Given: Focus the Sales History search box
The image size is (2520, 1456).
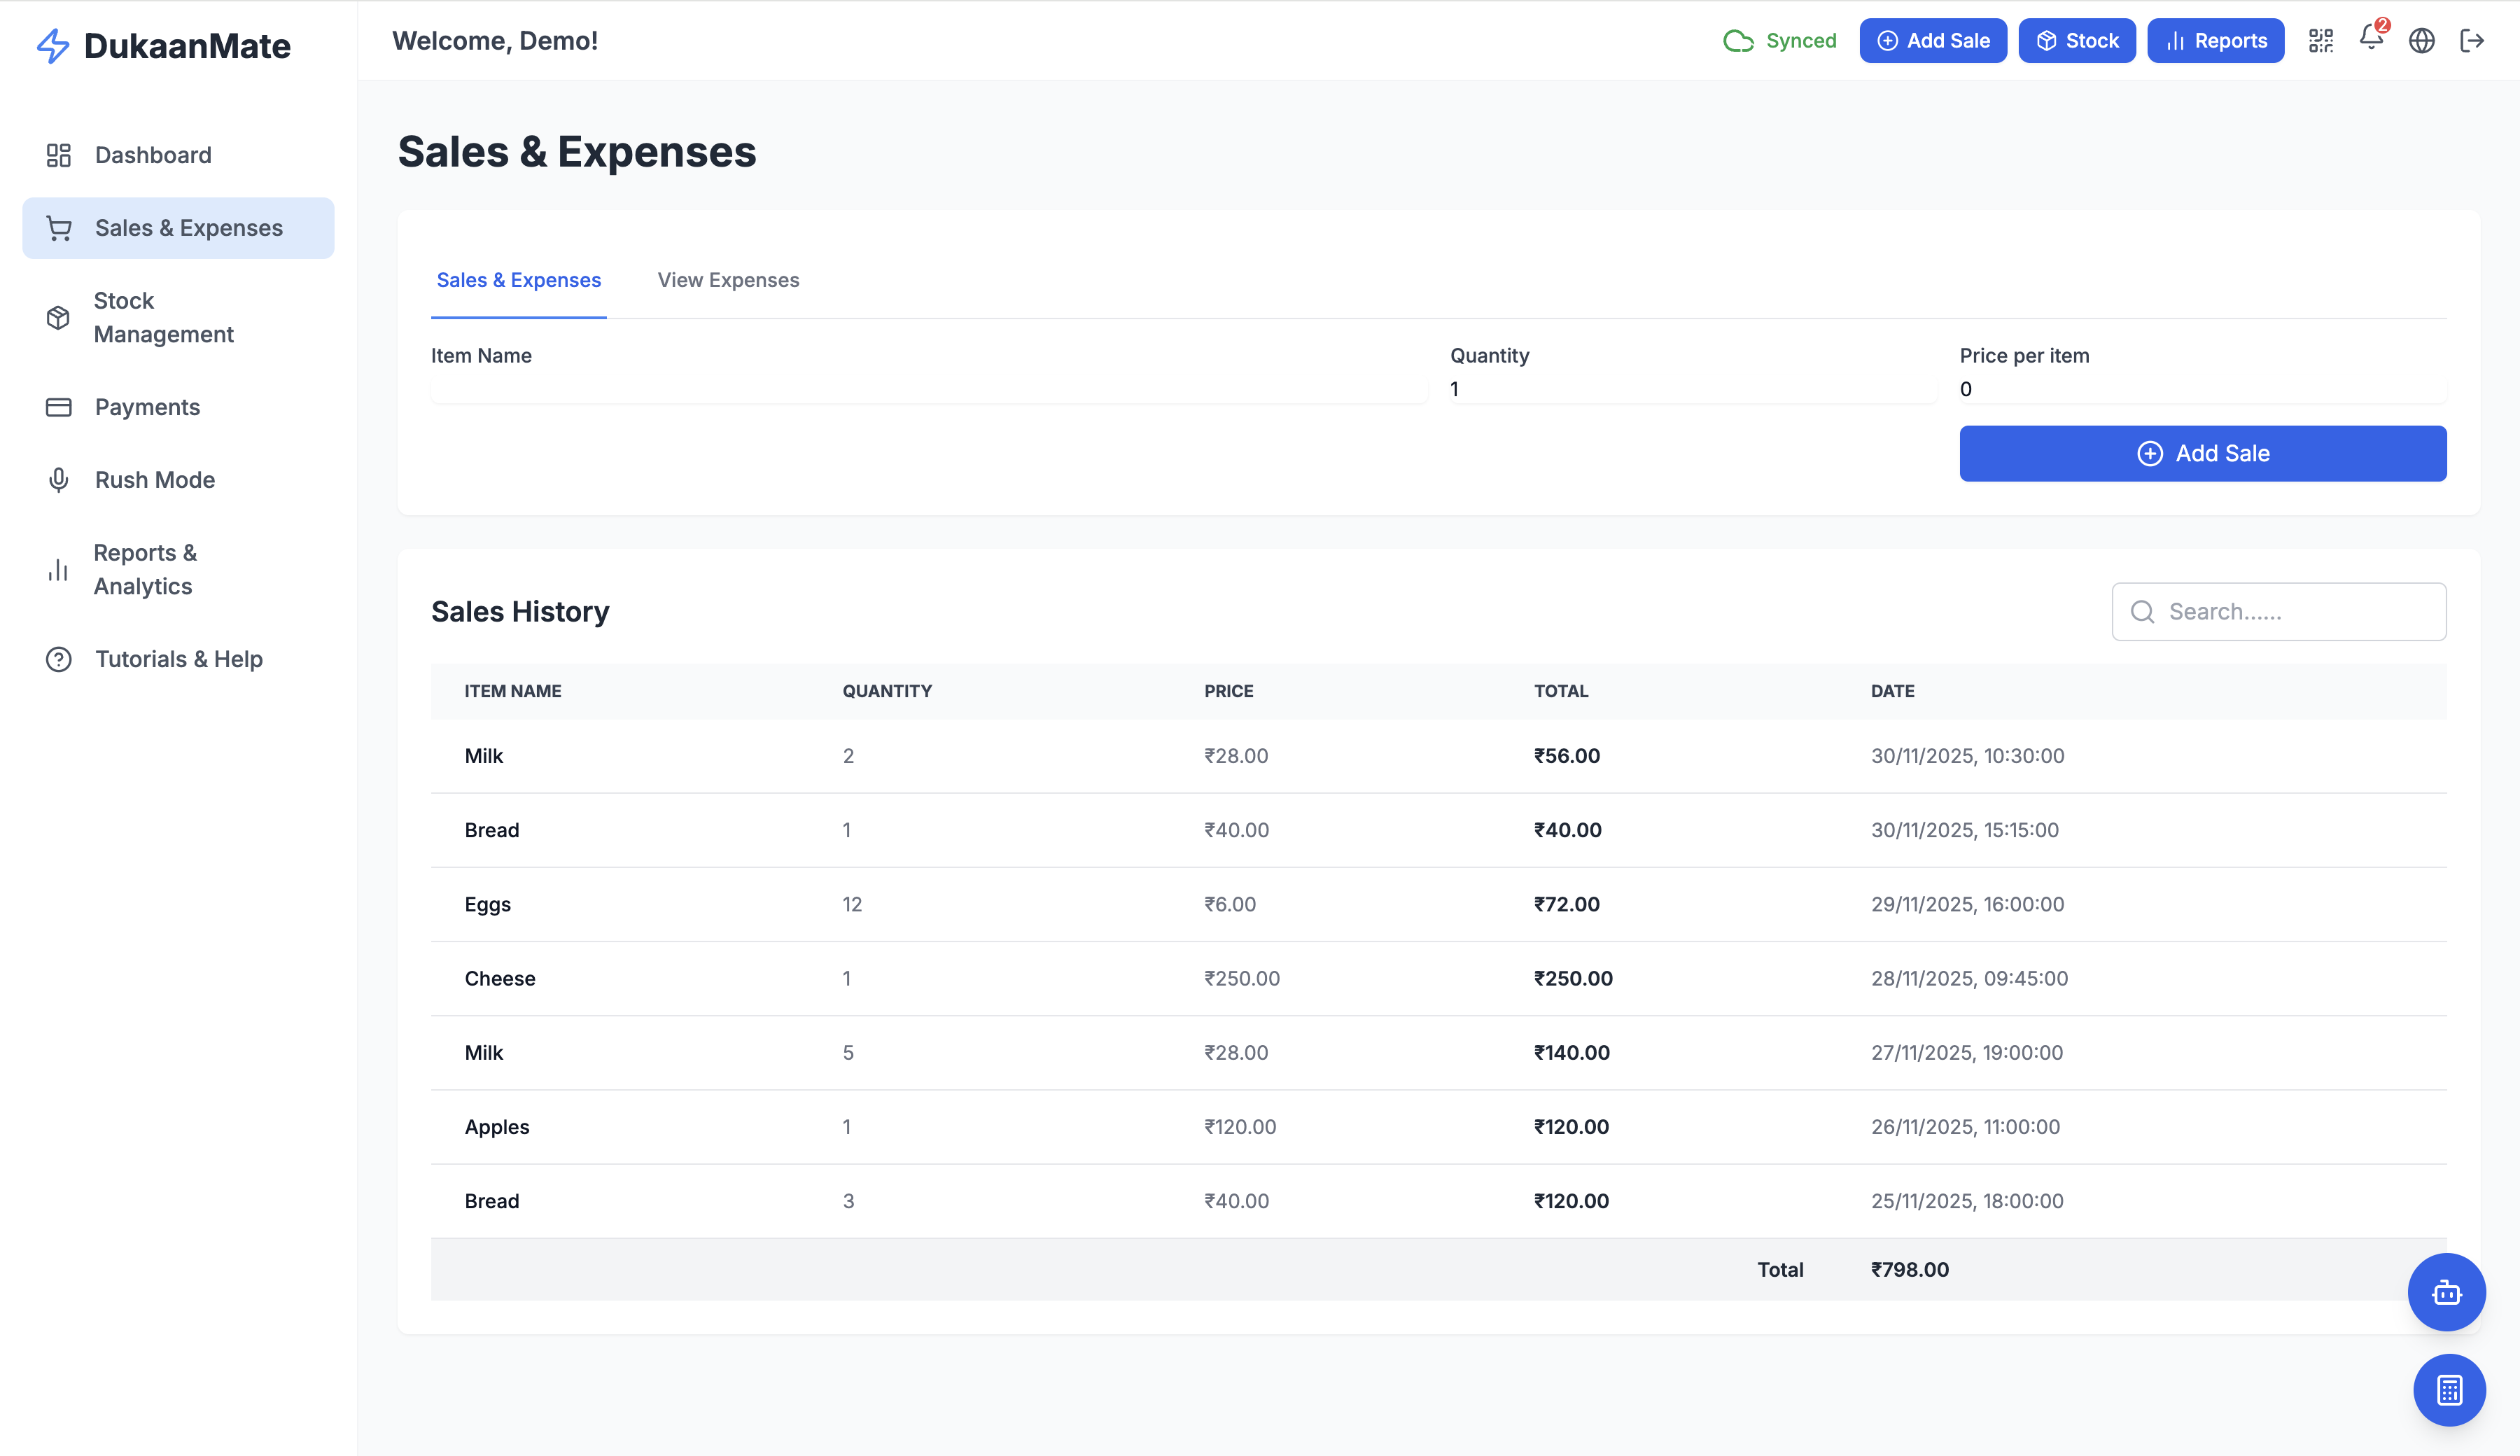Looking at the screenshot, I should coord(2280,611).
